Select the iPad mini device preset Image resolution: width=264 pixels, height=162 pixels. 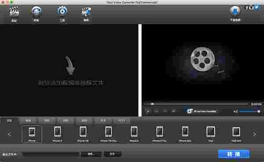pos(236,134)
